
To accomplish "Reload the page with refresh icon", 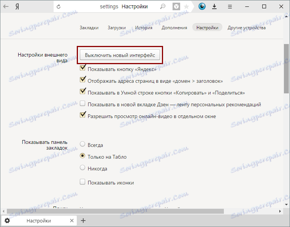I will [59, 7].
